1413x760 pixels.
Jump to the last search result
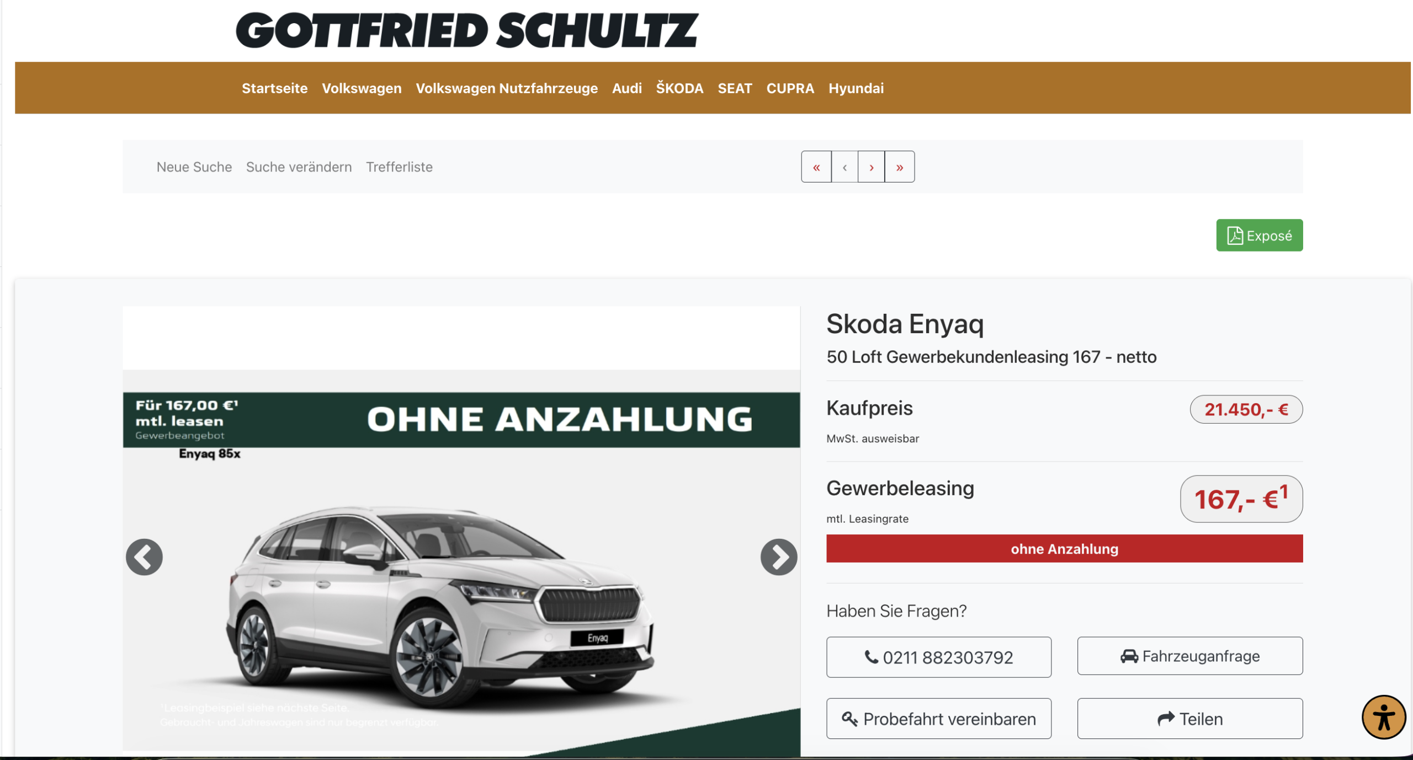pyautogui.click(x=900, y=167)
